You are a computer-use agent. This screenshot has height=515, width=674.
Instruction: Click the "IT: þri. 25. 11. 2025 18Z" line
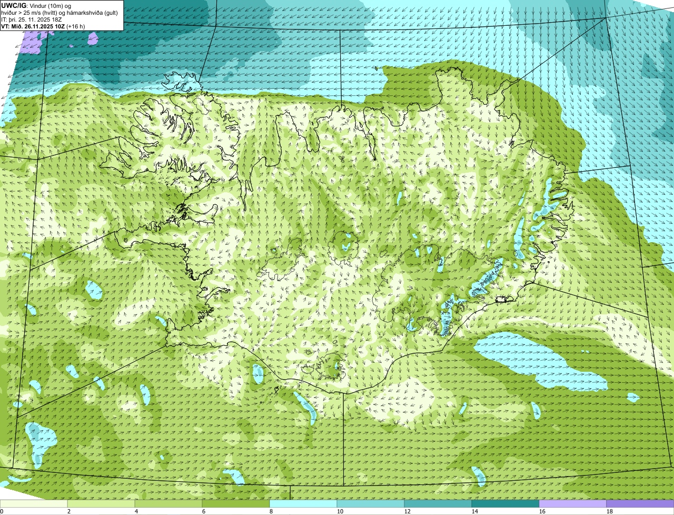click(32, 19)
